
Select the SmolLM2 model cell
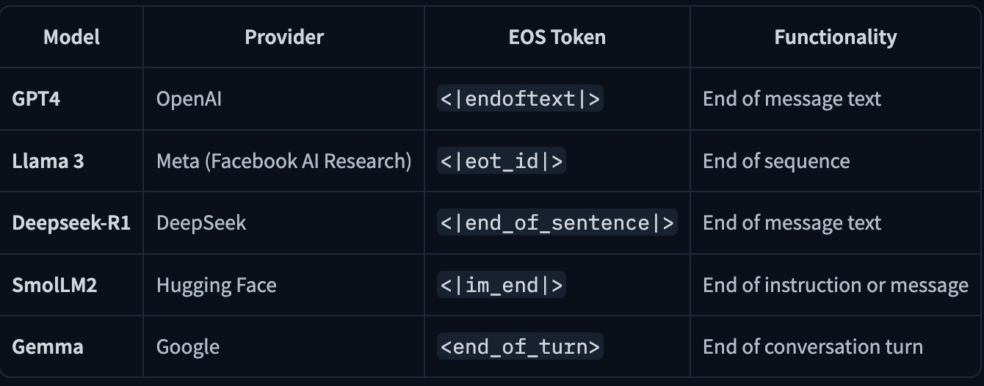(x=54, y=285)
